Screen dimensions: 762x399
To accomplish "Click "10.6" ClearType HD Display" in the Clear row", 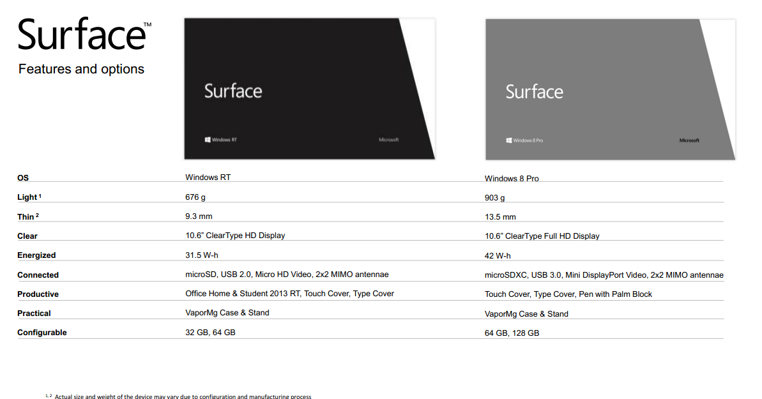I will coord(235,235).
